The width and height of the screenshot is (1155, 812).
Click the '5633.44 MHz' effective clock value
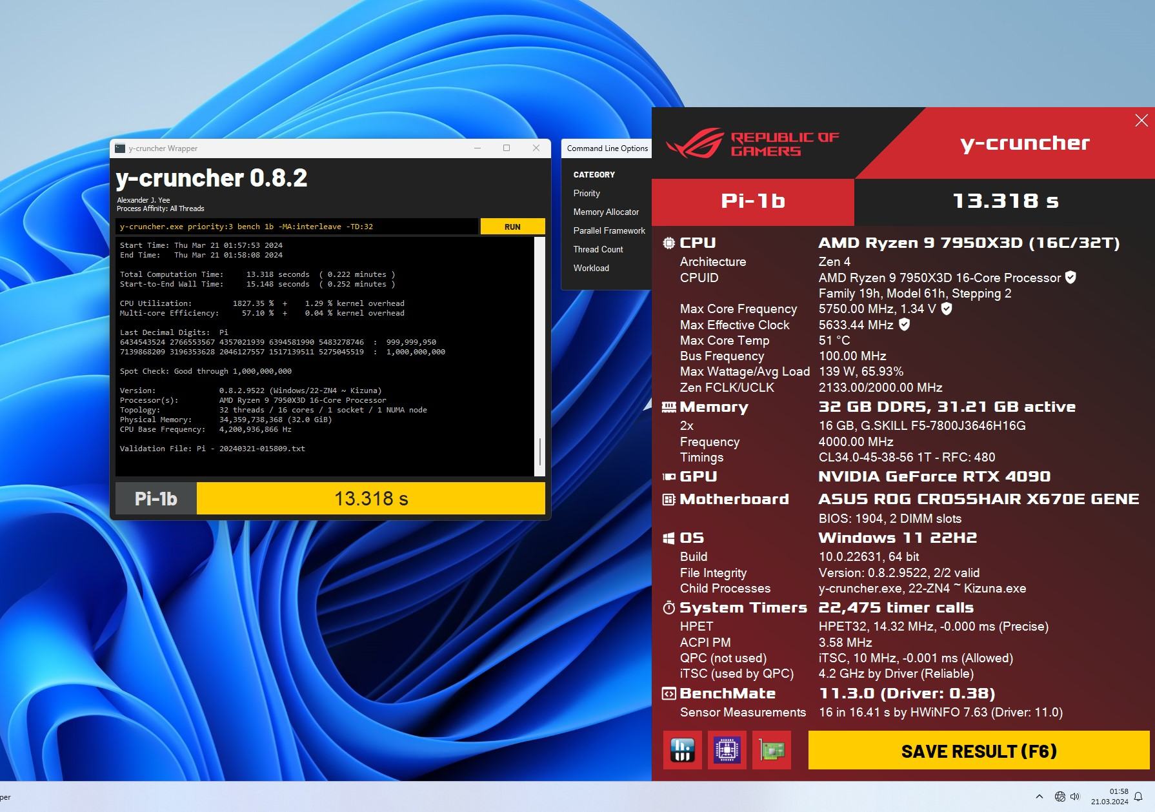pos(856,325)
